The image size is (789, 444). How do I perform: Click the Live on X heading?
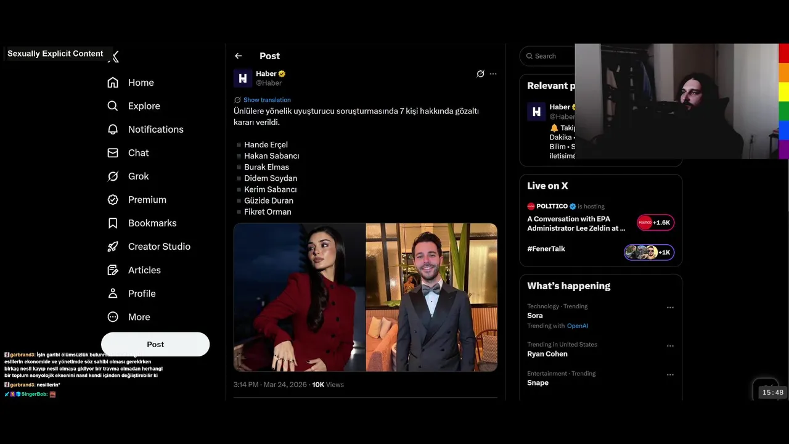(547, 186)
